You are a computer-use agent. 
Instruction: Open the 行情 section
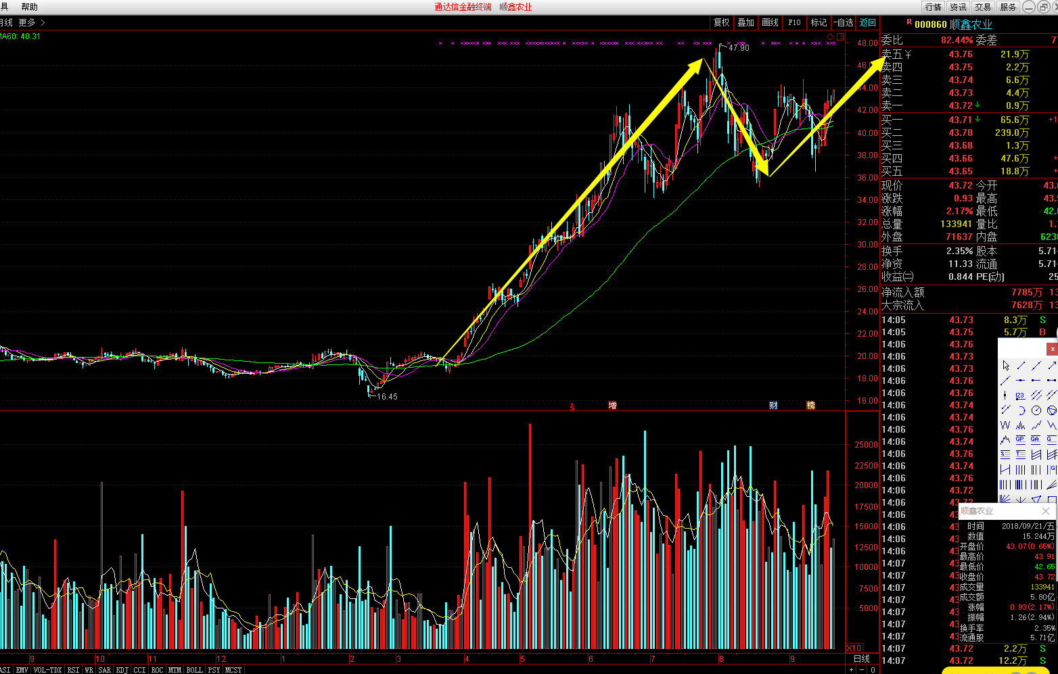pyautogui.click(x=934, y=7)
